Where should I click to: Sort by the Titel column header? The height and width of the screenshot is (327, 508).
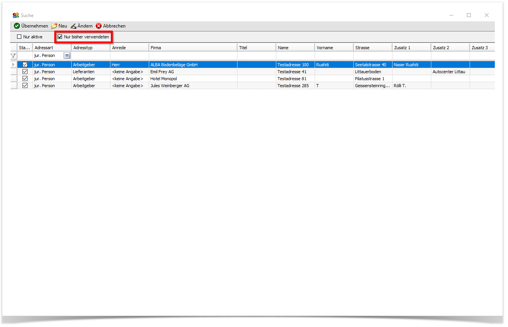(257, 48)
